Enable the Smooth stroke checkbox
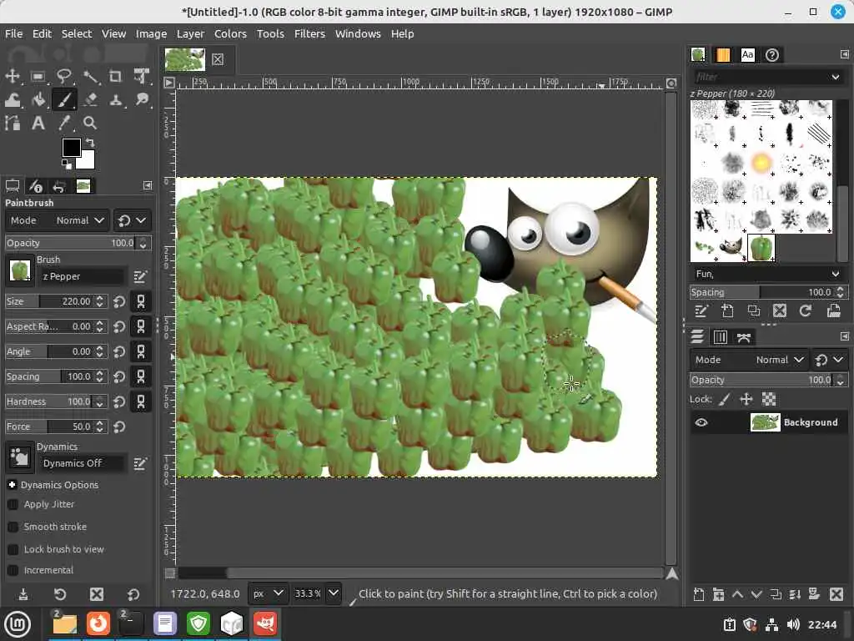Image resolution: width=854 pixels, height=641 pixels. 13,527
